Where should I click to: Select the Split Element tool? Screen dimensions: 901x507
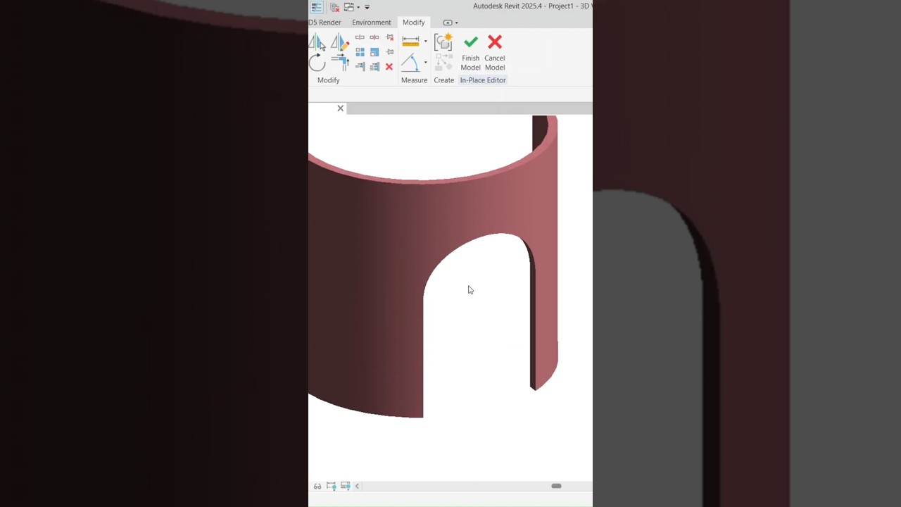pos(360,37)
